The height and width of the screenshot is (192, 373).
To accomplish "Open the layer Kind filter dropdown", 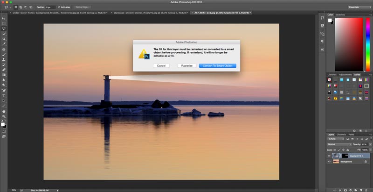I will click(x=336, y=139).
